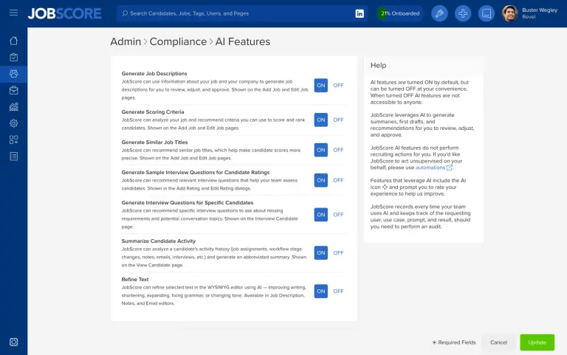Open the automations link in Help
This screenshot has height=355, width=567.
pos(430,168)
